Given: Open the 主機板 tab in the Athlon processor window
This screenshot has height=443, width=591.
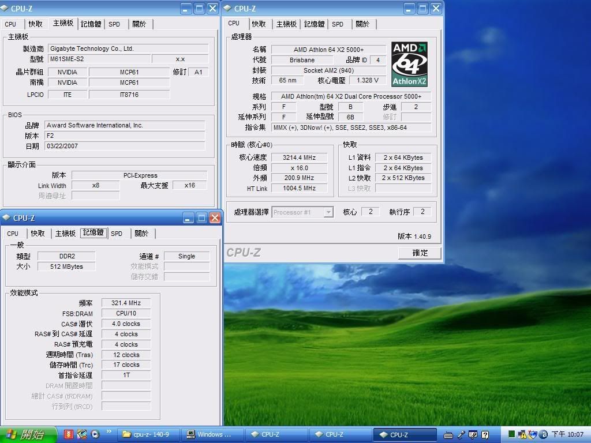Looking at the screenshot, I should (286, 24).
